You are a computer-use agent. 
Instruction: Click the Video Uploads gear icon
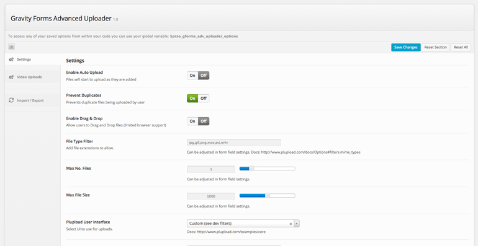click(x=11, y=77)
